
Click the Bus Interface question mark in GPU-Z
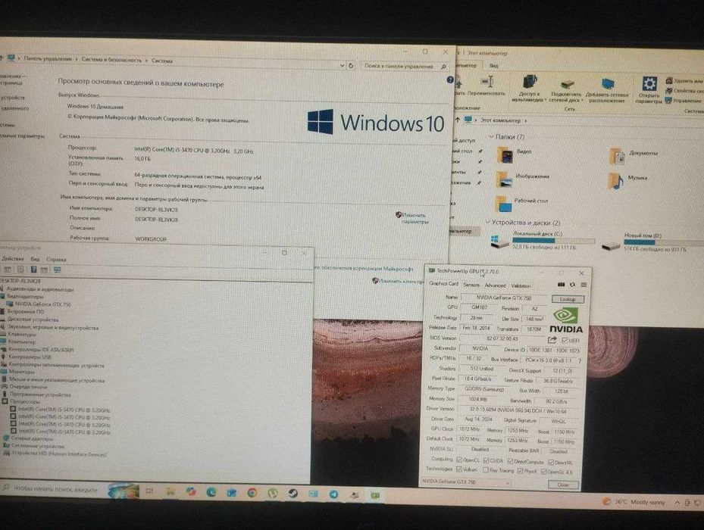coord(580,360)
